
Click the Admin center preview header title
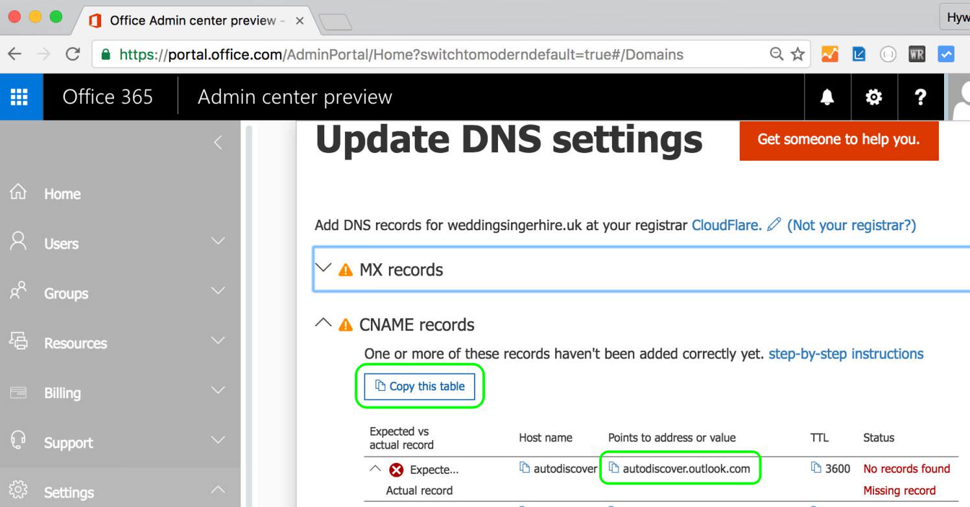pos(295,97)
